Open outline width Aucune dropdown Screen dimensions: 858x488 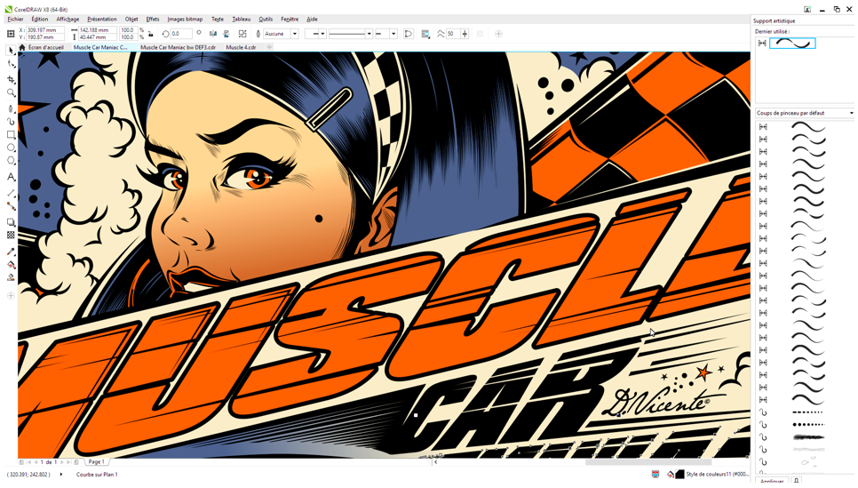tap(294, 34)
